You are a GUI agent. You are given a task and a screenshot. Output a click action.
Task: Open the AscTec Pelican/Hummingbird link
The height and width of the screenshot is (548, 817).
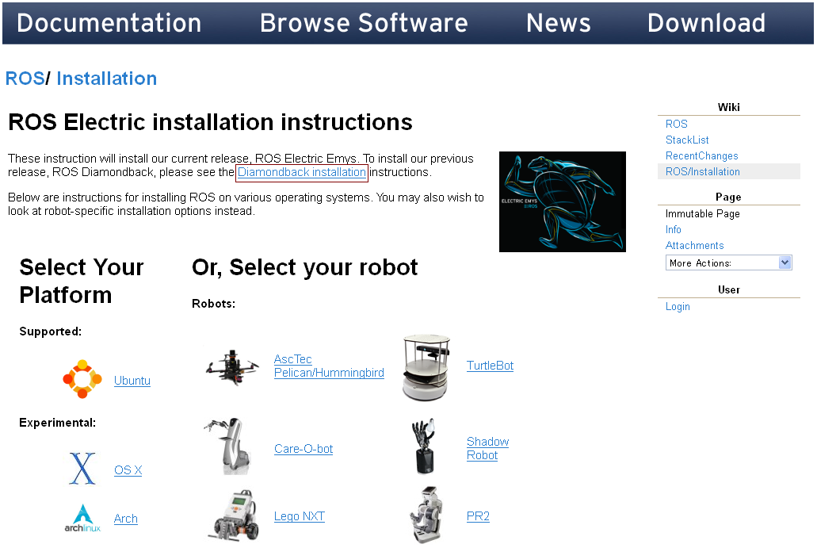coord(329,366)
